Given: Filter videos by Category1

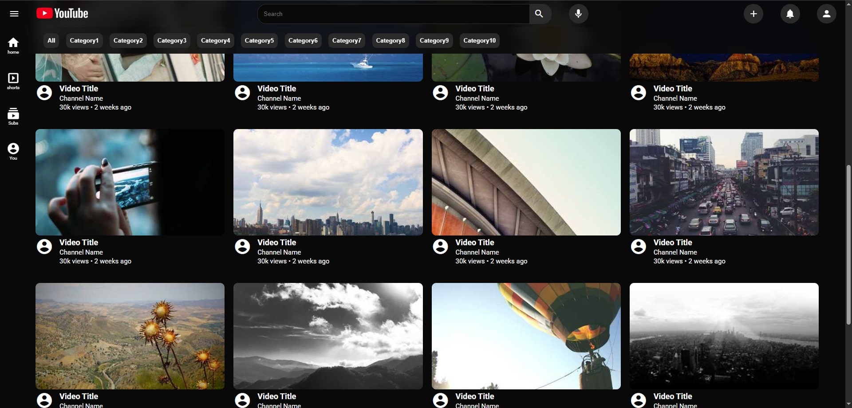Looking at the screenshot, I should point(84,40).
